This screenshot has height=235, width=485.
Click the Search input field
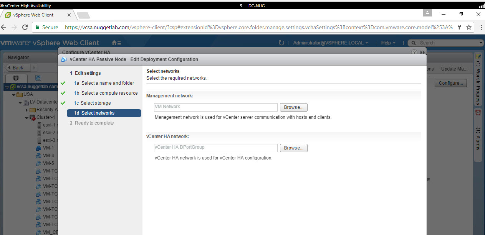(x=447, y=43)
